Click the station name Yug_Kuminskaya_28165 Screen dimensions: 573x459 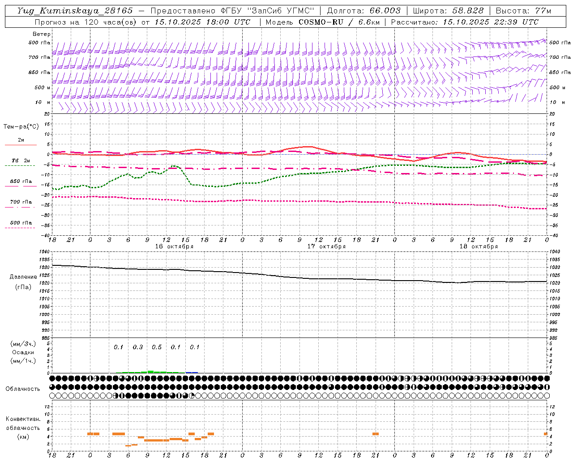[75, 11]
